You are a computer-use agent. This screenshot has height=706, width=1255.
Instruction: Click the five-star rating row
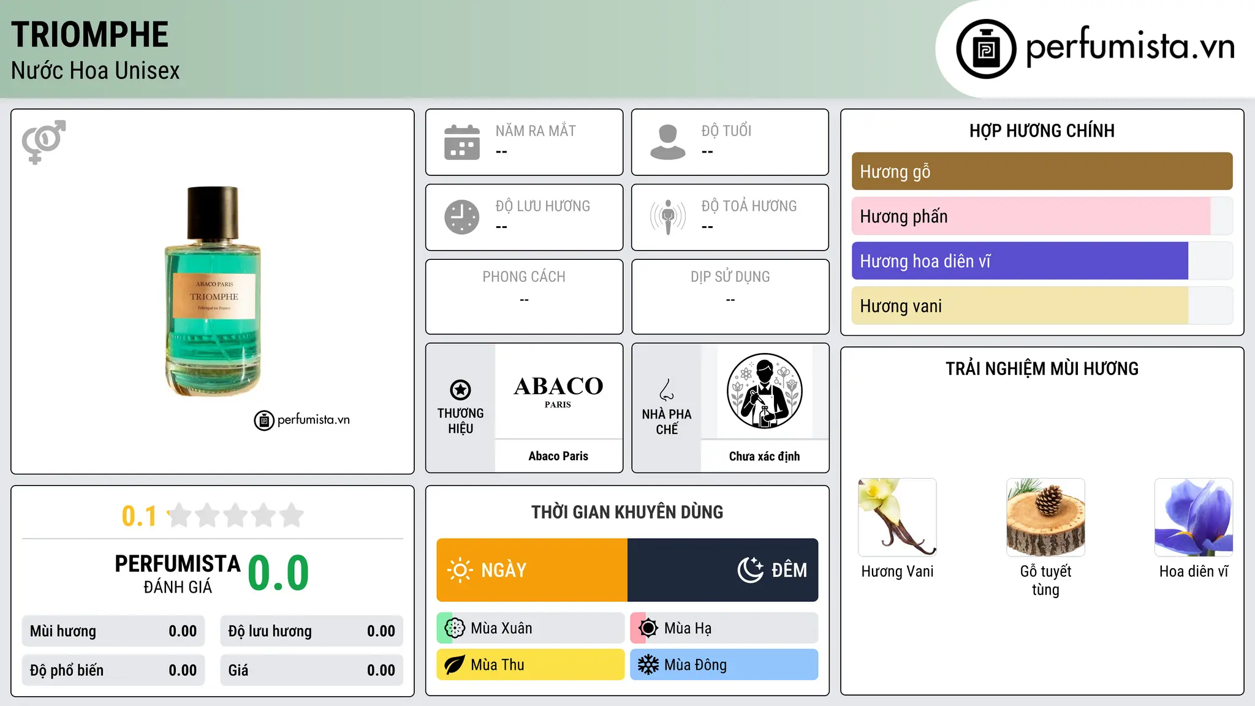click(x=235, y=515)
